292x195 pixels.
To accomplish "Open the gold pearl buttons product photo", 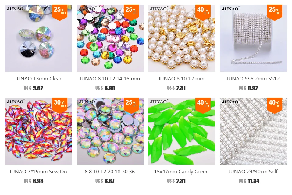I will [x=182, y=38].
